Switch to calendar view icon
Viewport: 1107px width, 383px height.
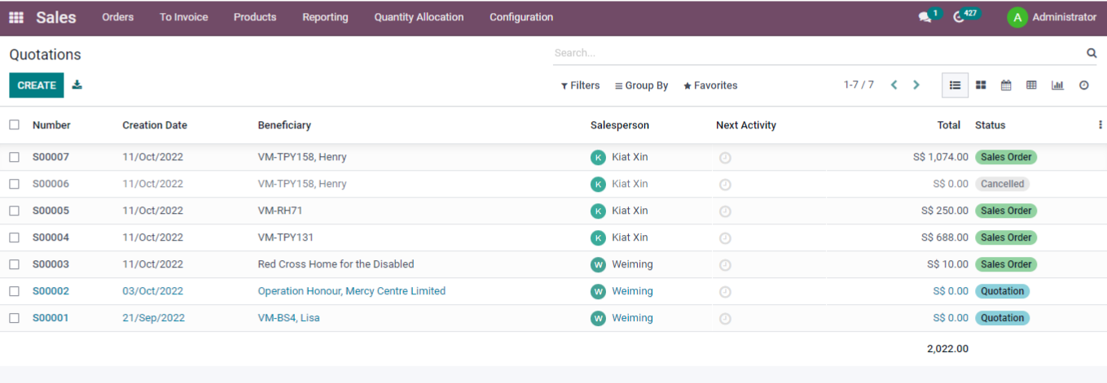point(1006,85)
